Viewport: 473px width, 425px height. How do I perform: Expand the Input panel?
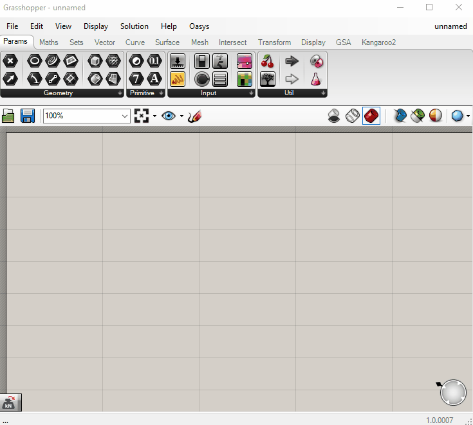pos(251,93)
